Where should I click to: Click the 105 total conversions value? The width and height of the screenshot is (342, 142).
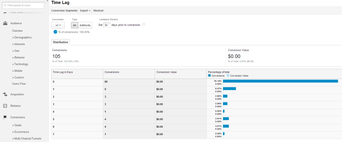(56, 56)
